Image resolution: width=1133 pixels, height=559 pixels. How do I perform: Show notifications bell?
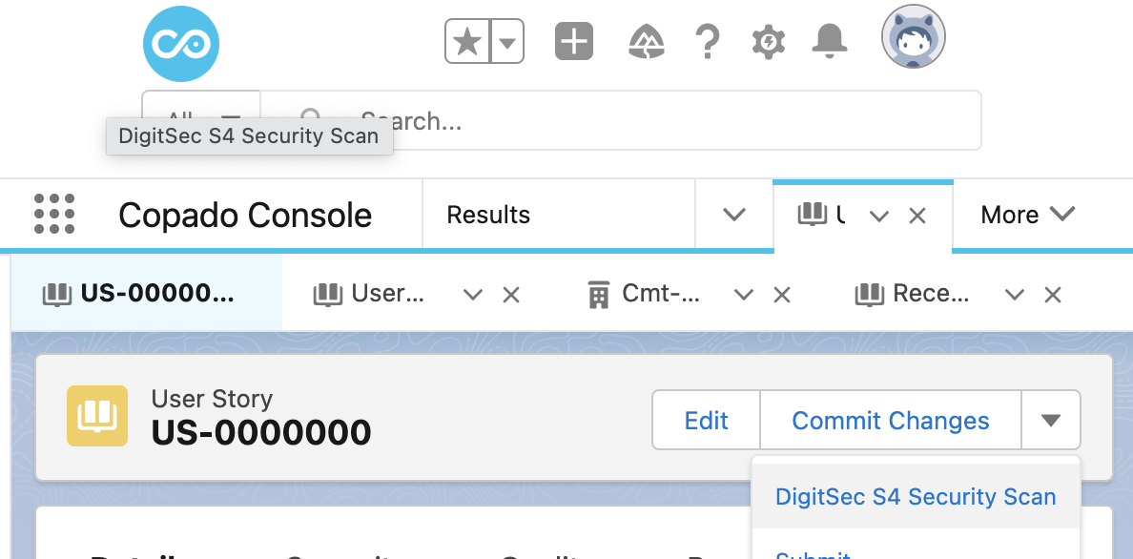(829, 40)
